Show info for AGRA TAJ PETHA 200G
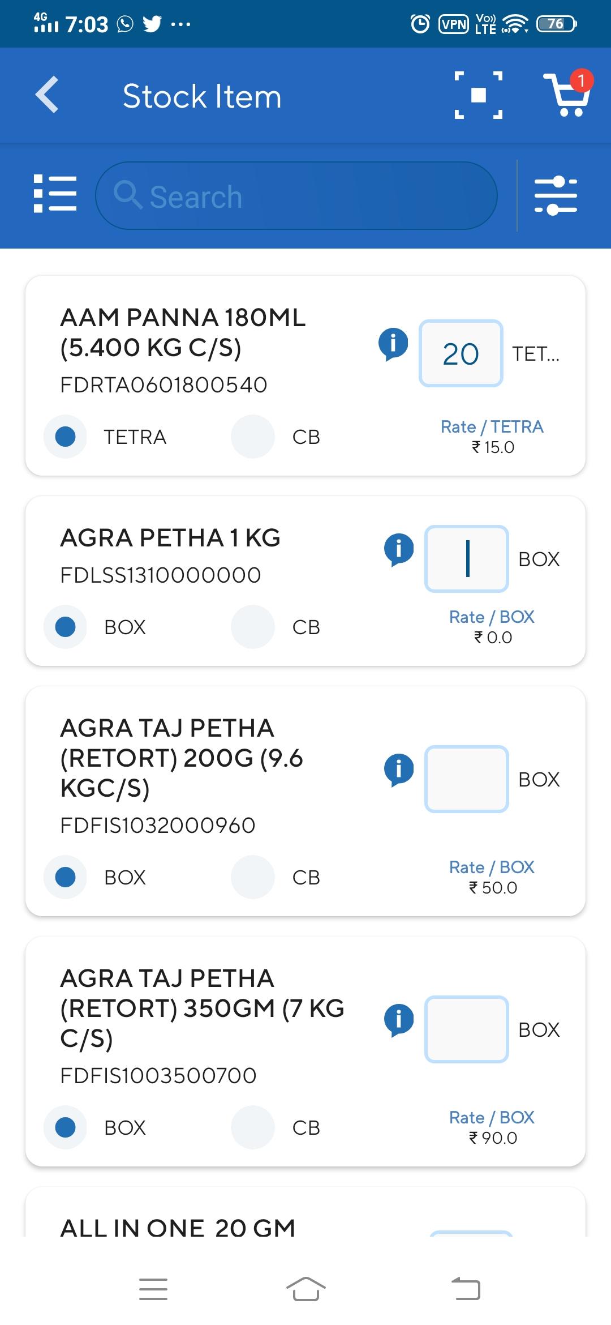Viewport: 611px width, 1325px height. point(399,770)
